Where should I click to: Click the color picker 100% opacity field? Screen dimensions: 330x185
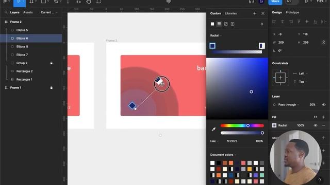pos(259,141)
